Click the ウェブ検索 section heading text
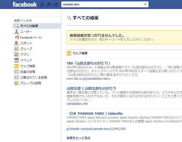The height and width of the screenshot is (142, 182). (x=80, y=53)
